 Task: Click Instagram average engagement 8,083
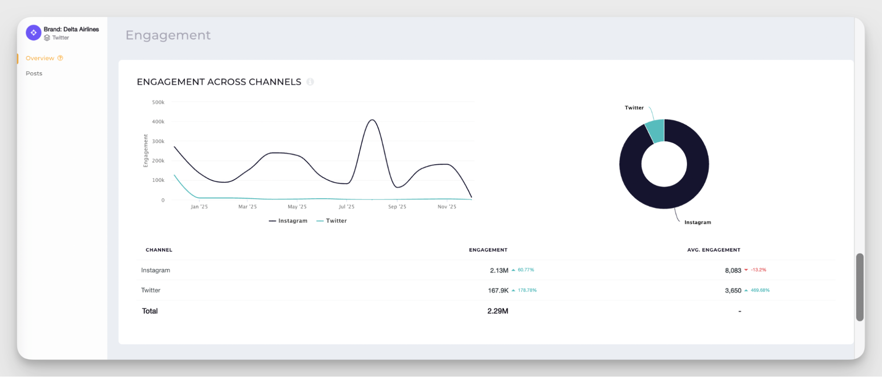point(733,270)
